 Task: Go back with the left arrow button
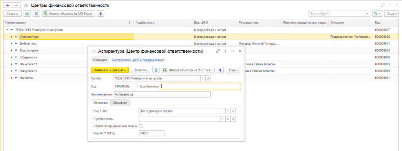pos(8,5)
